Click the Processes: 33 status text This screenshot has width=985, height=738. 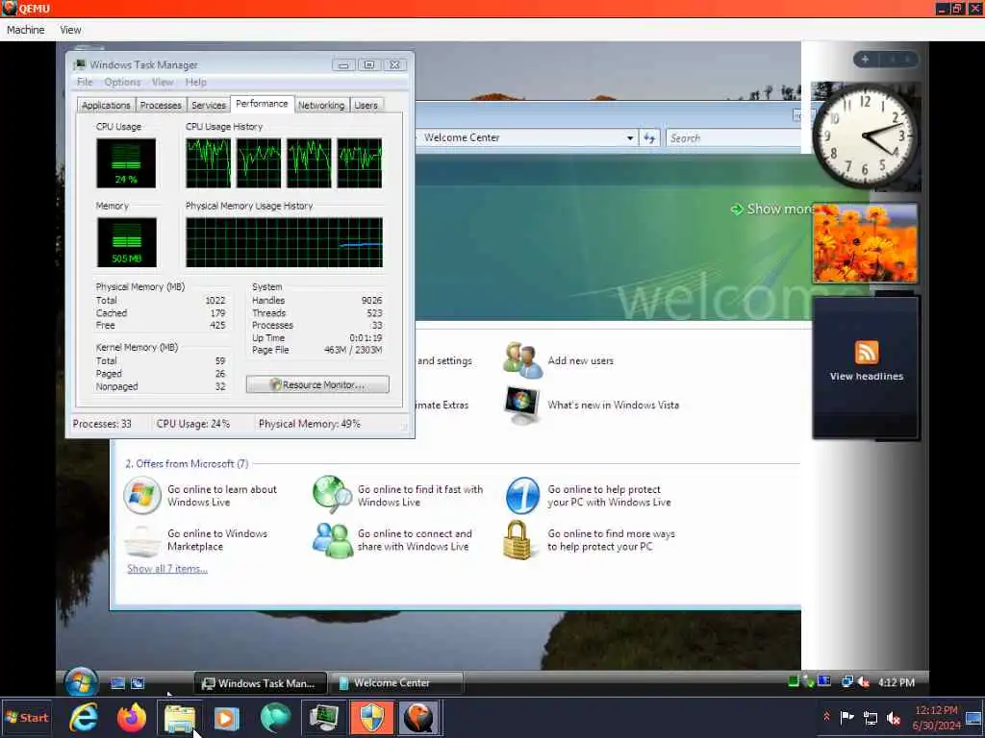(102, 424)
